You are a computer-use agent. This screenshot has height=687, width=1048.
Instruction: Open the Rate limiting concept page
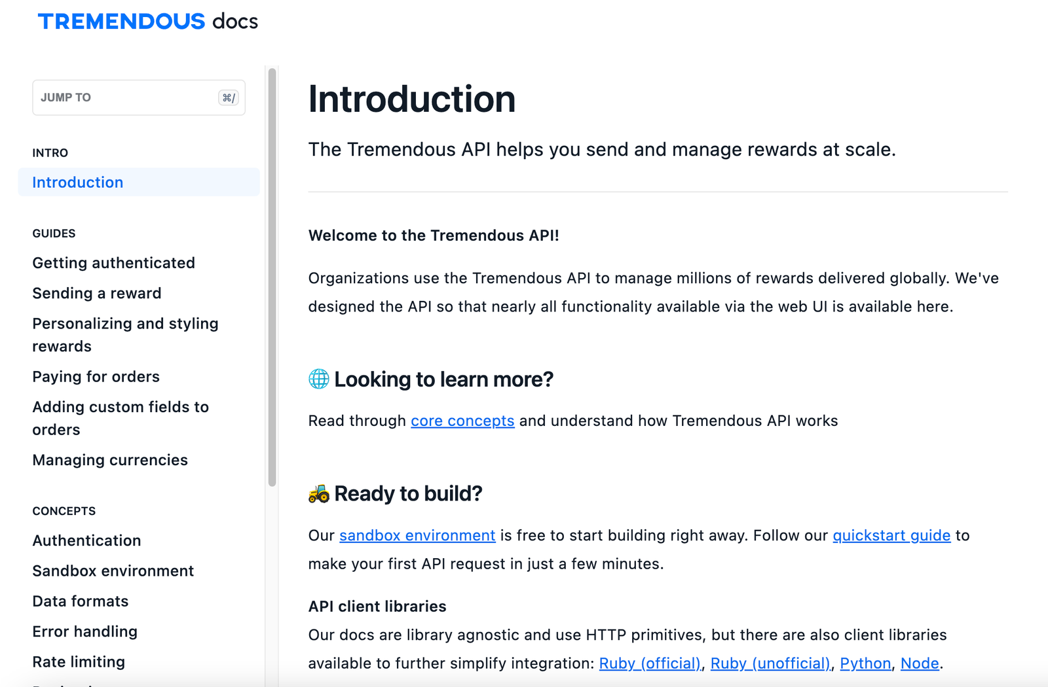79,661
